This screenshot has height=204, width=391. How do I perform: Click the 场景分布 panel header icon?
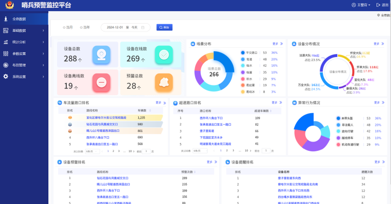(x=193, y=44)
